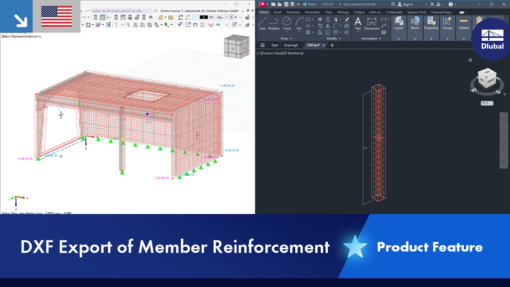This screenshot has height=287, width=510.
Task: Click the Offset tool icon
Action: click(x=347, y=32)
